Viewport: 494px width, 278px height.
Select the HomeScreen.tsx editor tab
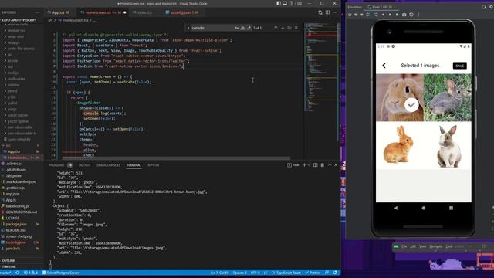(103, 12)
